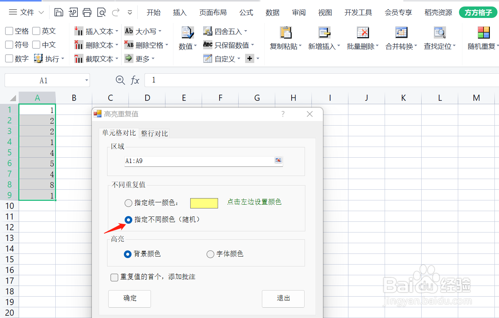Click the 批量删除 icon
Viewport: 499px width, 318px height.
click(x=363, y=32)
